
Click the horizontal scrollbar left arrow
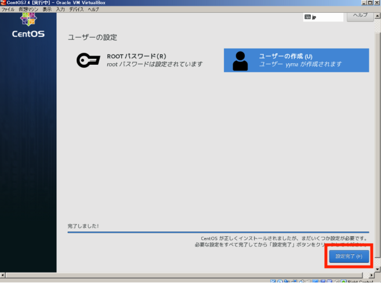click(2, 275)
